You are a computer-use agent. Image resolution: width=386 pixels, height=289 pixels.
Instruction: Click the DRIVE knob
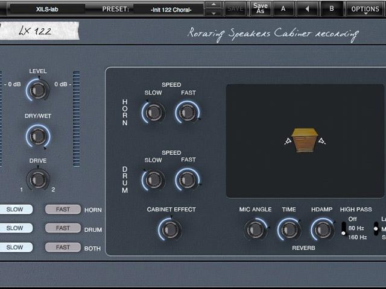[38, 179]
